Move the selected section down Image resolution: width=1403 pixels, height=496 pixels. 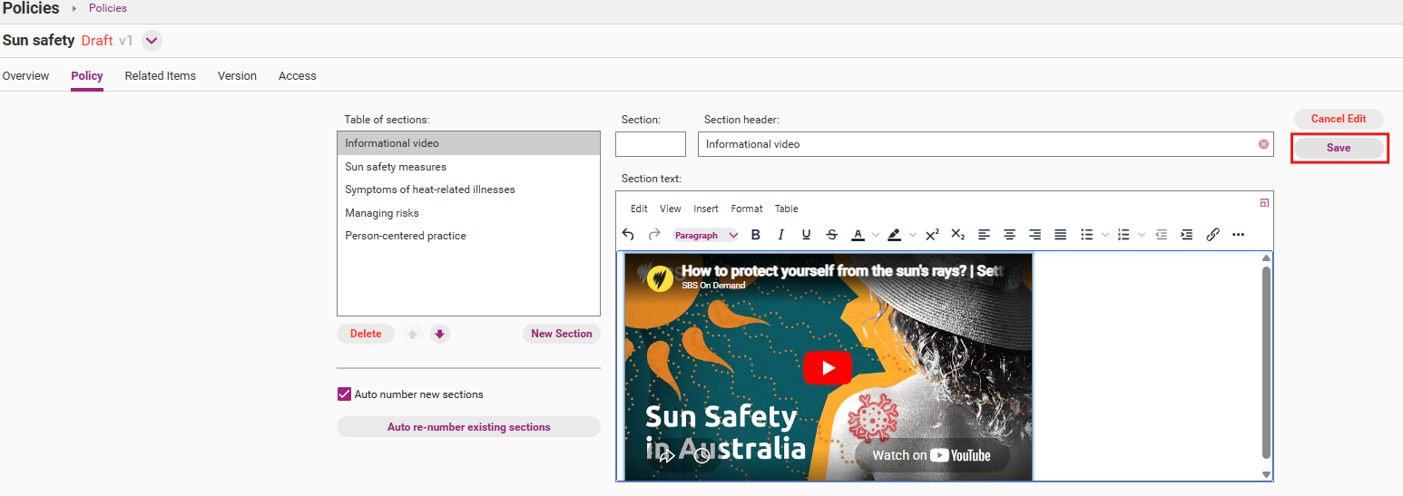[x=439, y=334]
